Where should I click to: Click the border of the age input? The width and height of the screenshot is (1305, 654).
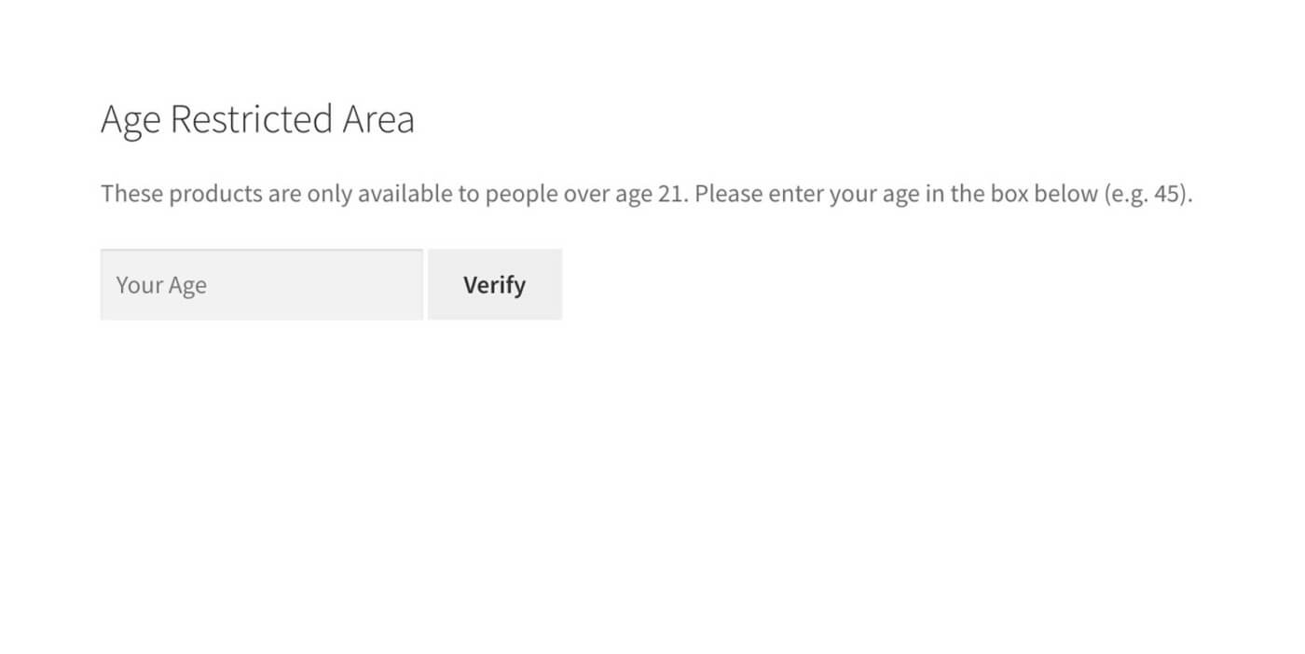click(x=261, y=250)
